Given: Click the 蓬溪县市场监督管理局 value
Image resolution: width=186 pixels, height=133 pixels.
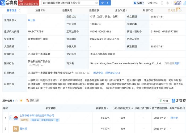Looking at the screenshot, I should coord(103,54).
